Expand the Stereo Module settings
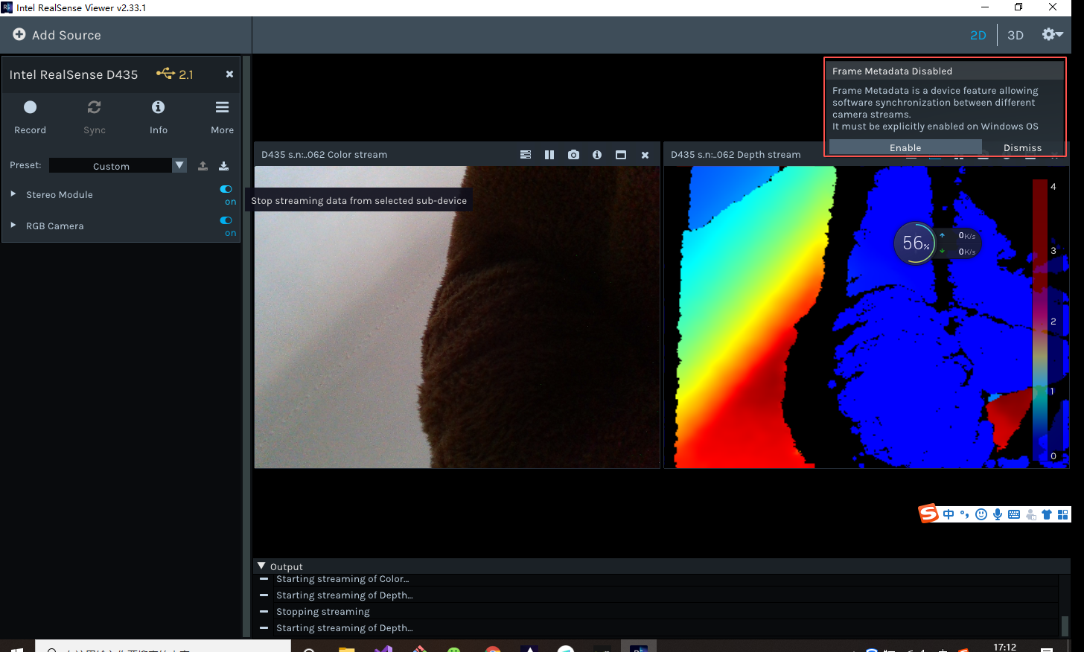Image resolution: width=1084 pixels, height=652 pixels. click(13, 194)
